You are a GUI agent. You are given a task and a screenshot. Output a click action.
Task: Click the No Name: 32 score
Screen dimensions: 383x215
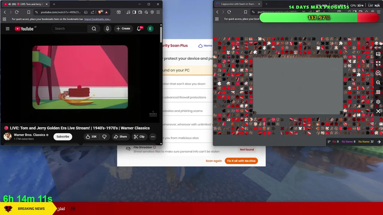[x=366, y=142]
